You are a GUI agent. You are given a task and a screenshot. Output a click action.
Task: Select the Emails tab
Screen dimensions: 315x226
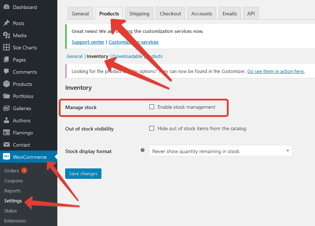[x=229, y=14]
